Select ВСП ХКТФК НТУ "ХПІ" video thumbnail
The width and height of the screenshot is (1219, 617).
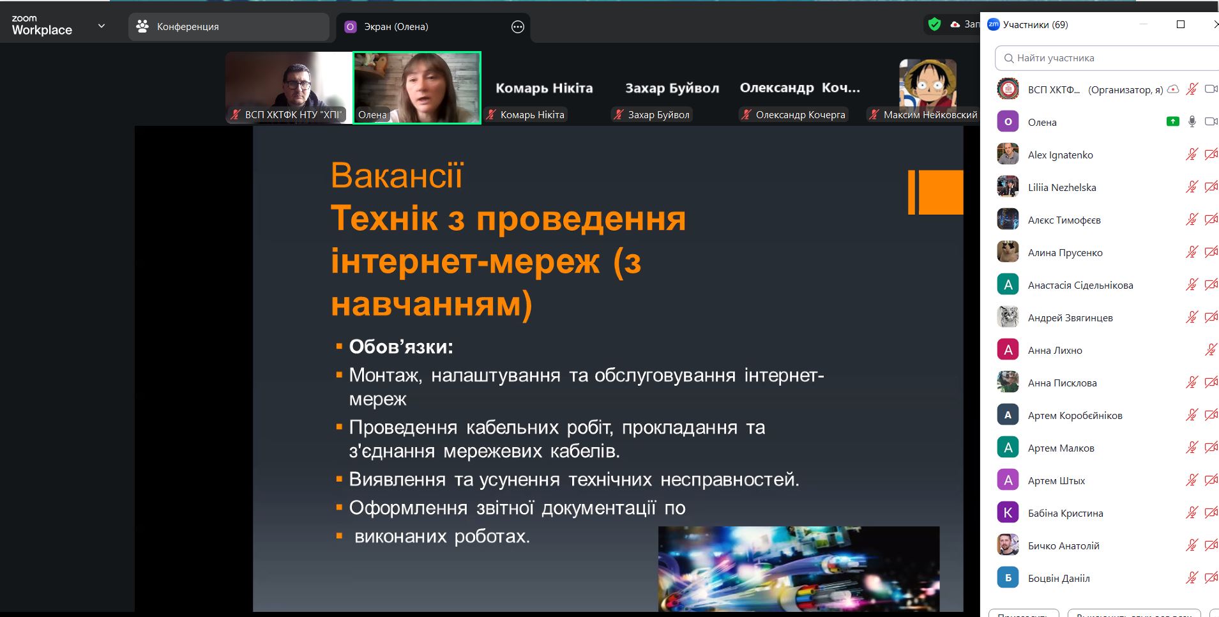289,88
